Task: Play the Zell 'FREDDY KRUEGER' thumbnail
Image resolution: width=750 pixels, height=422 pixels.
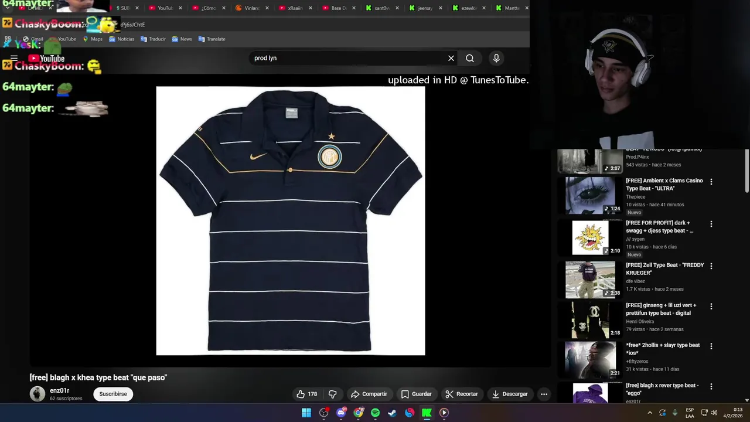Action: pos(590,280)
